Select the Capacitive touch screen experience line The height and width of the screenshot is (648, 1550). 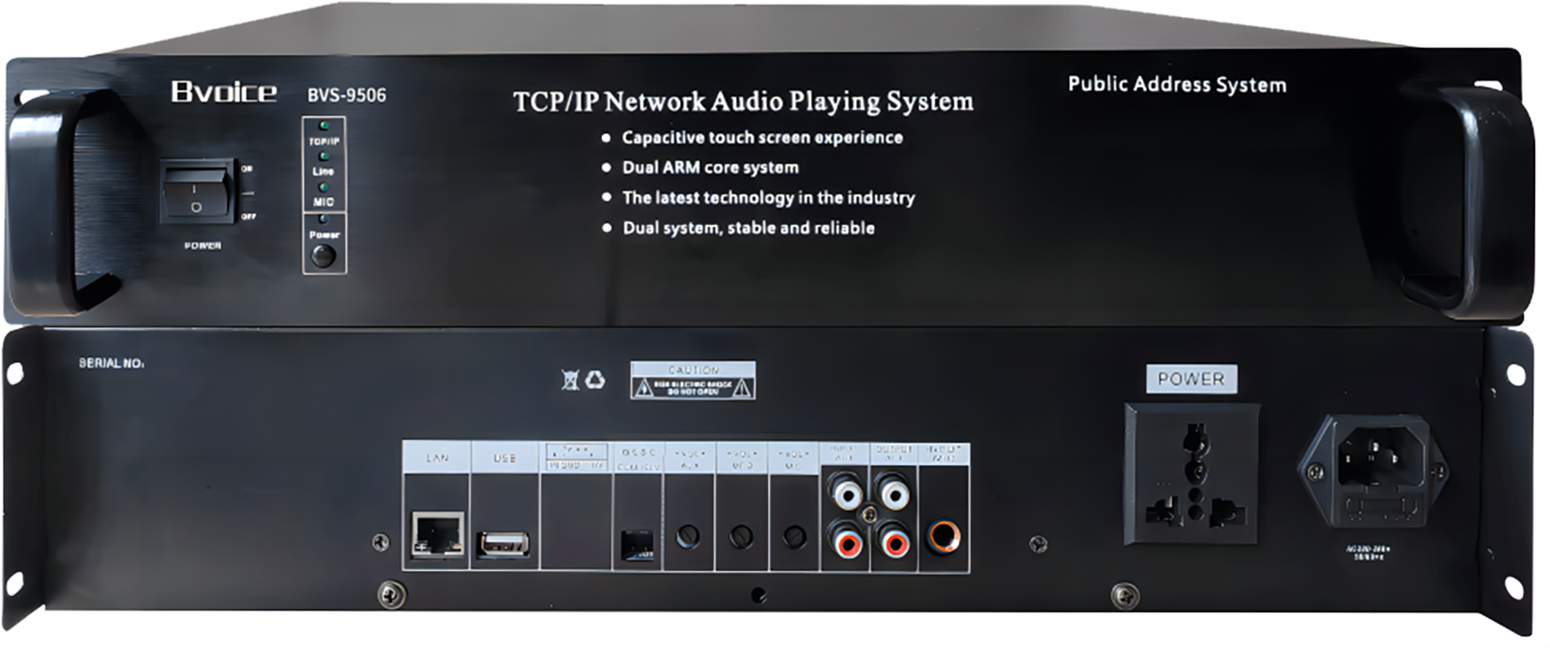[762, 138]
